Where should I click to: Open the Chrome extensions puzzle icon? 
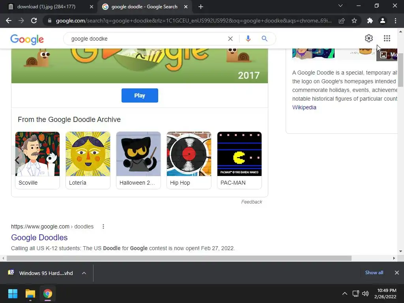point(370,21)
